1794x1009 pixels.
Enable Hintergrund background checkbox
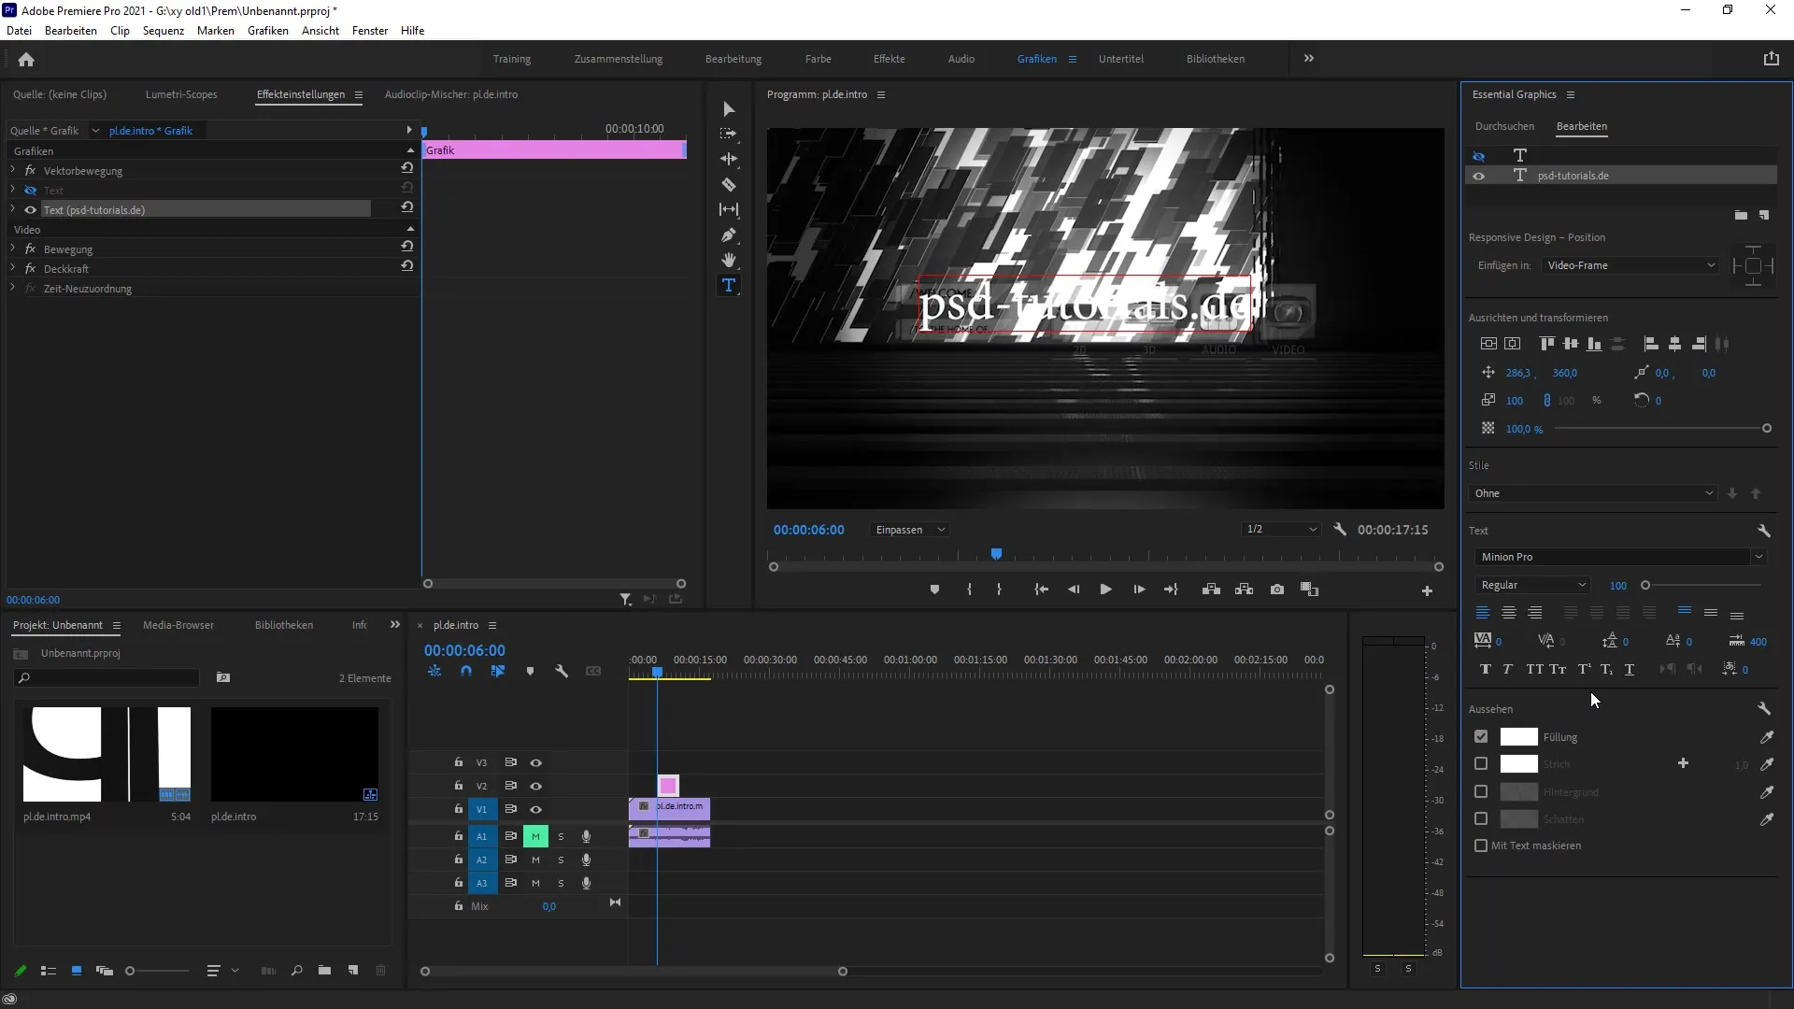(x=1481, y=792)
